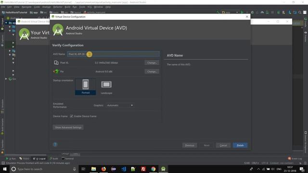The width and height of the screenshot is (308, 173).
Task: Click the Previous button
Action: (x=190, y=145)
